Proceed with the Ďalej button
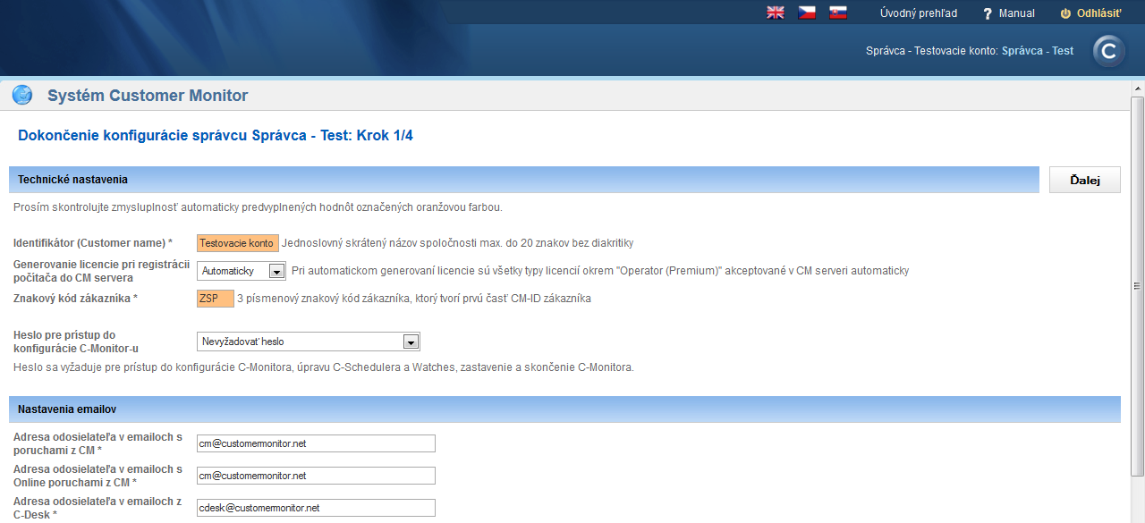The width and height of the screenshot is (1145, 523). tap(1084, 180)
